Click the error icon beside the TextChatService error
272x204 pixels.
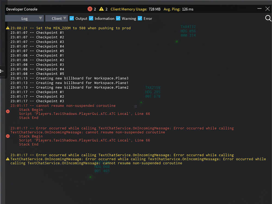(8, 136)
